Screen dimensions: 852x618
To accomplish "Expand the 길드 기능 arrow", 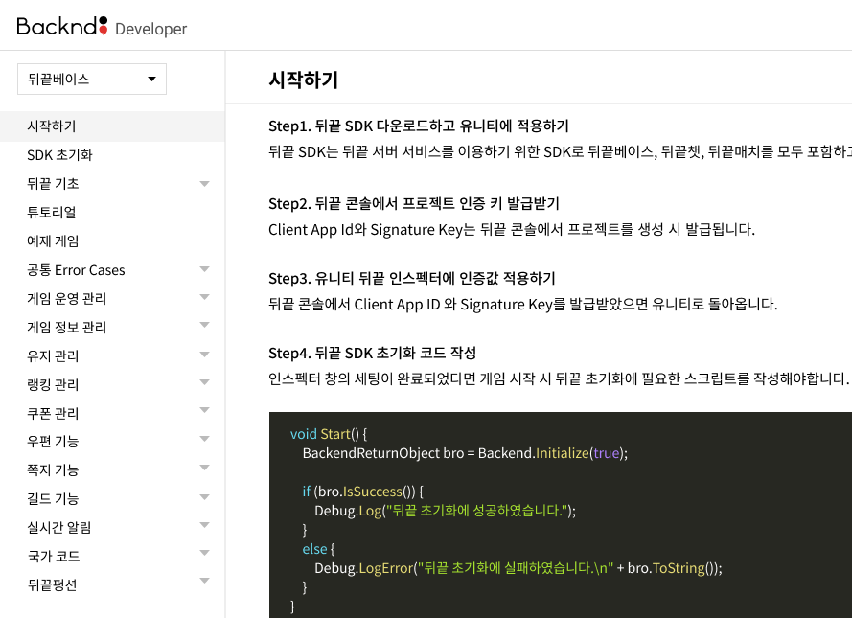I will [204, 497].
